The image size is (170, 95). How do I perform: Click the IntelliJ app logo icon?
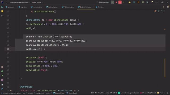click(x=2, y=2)
